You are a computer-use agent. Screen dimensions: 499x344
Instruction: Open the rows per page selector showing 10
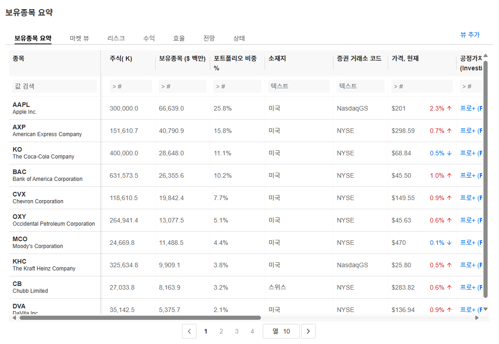281,331
